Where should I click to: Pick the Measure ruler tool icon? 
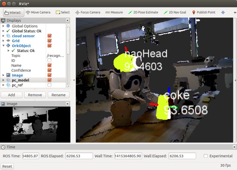(x=108, y=12)
